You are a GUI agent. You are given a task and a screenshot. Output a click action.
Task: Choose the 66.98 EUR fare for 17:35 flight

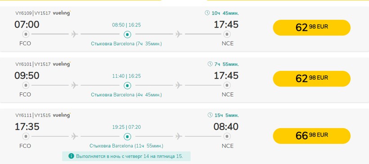tap(311, 136)
